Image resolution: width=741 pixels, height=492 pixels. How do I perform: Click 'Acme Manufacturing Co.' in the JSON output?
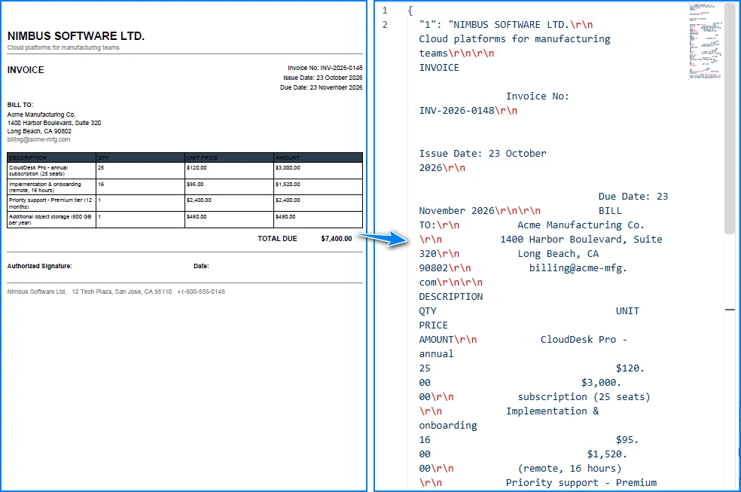click(581, 225)
